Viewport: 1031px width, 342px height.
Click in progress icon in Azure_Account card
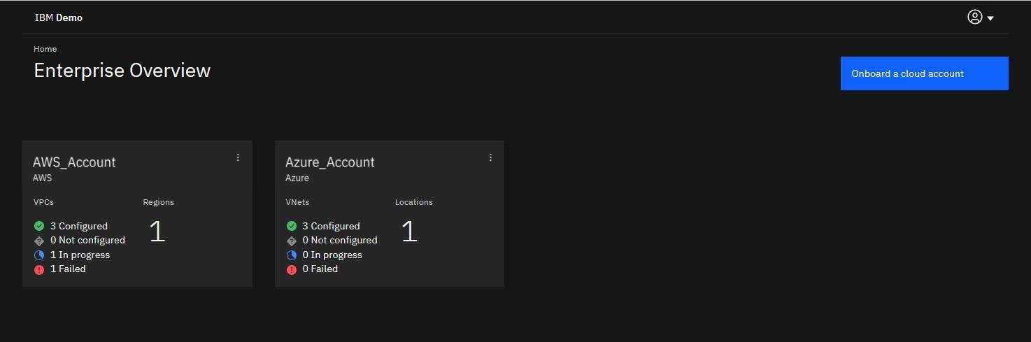[292, 255]
